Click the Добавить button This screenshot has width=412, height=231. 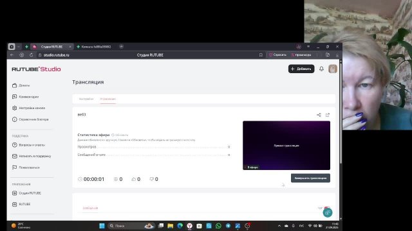301,69
